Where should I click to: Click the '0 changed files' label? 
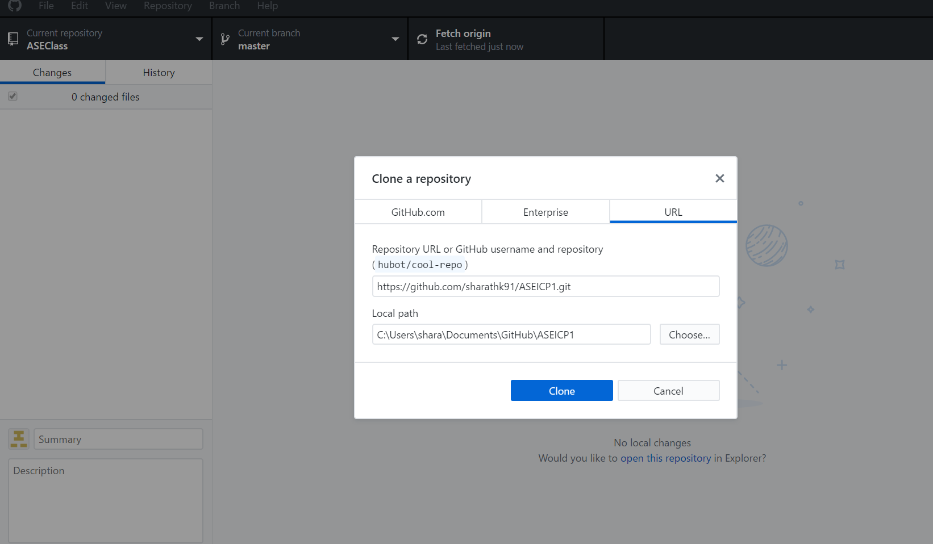[x=105, y=97]
